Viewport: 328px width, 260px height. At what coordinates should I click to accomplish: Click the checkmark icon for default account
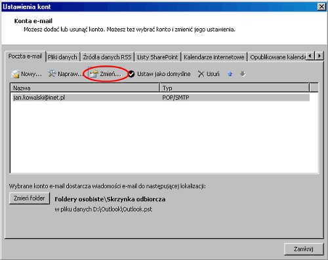(x=131, y=74)
